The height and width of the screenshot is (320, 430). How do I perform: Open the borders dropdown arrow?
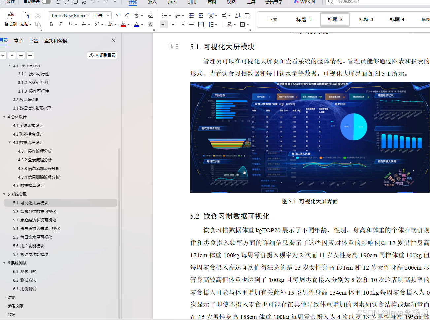tap(248, 25)
